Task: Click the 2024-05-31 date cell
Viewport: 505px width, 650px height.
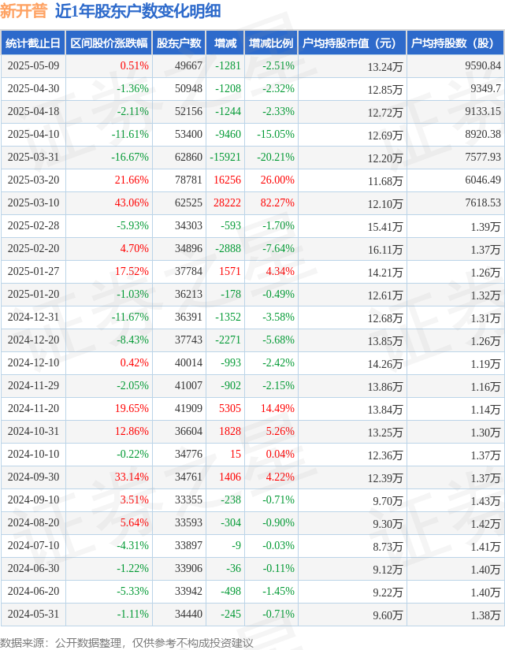Action: point(33,614)
